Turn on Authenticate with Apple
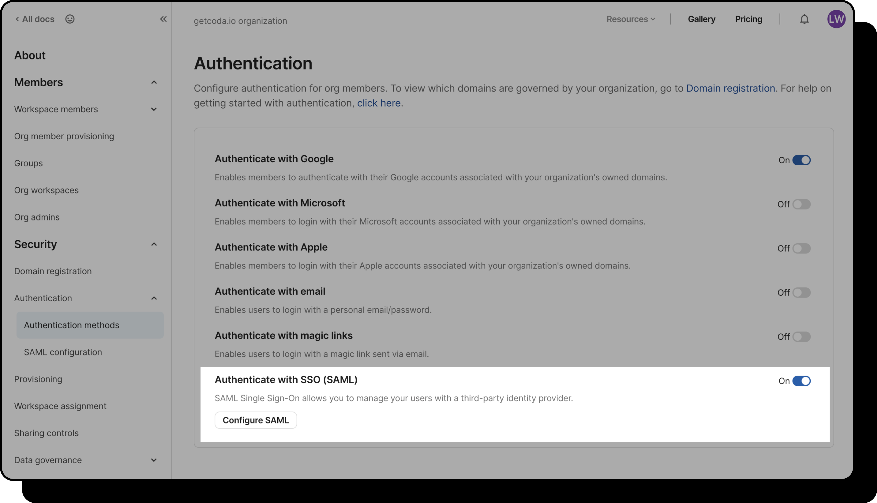The height and width of the screenshot is (503, 877). point(802,248)
